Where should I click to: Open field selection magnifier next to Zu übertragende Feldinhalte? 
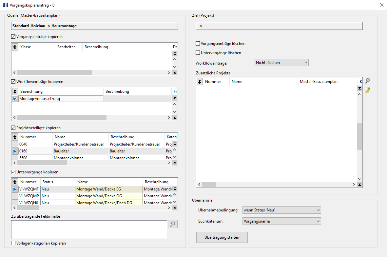173,224
